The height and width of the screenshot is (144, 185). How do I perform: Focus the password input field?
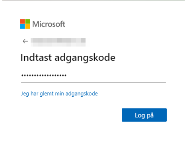tap(93, 76)
